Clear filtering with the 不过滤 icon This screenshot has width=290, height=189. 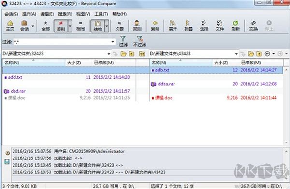(x=140, y=41)
